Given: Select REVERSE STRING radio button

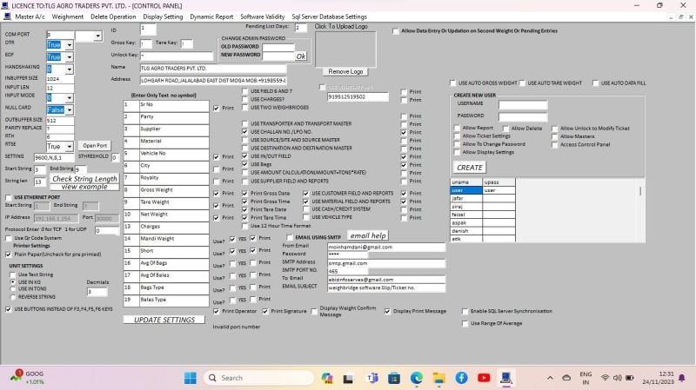Looking at the screenshot, I should [13, 297].
